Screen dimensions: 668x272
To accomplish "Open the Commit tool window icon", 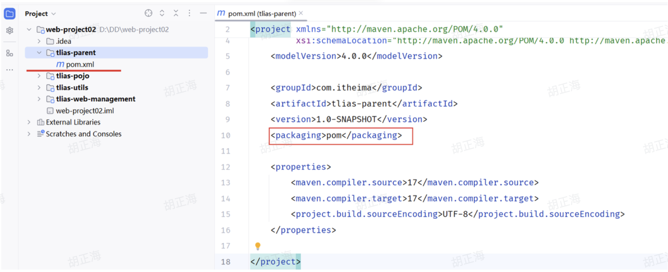I will [9, 30].
